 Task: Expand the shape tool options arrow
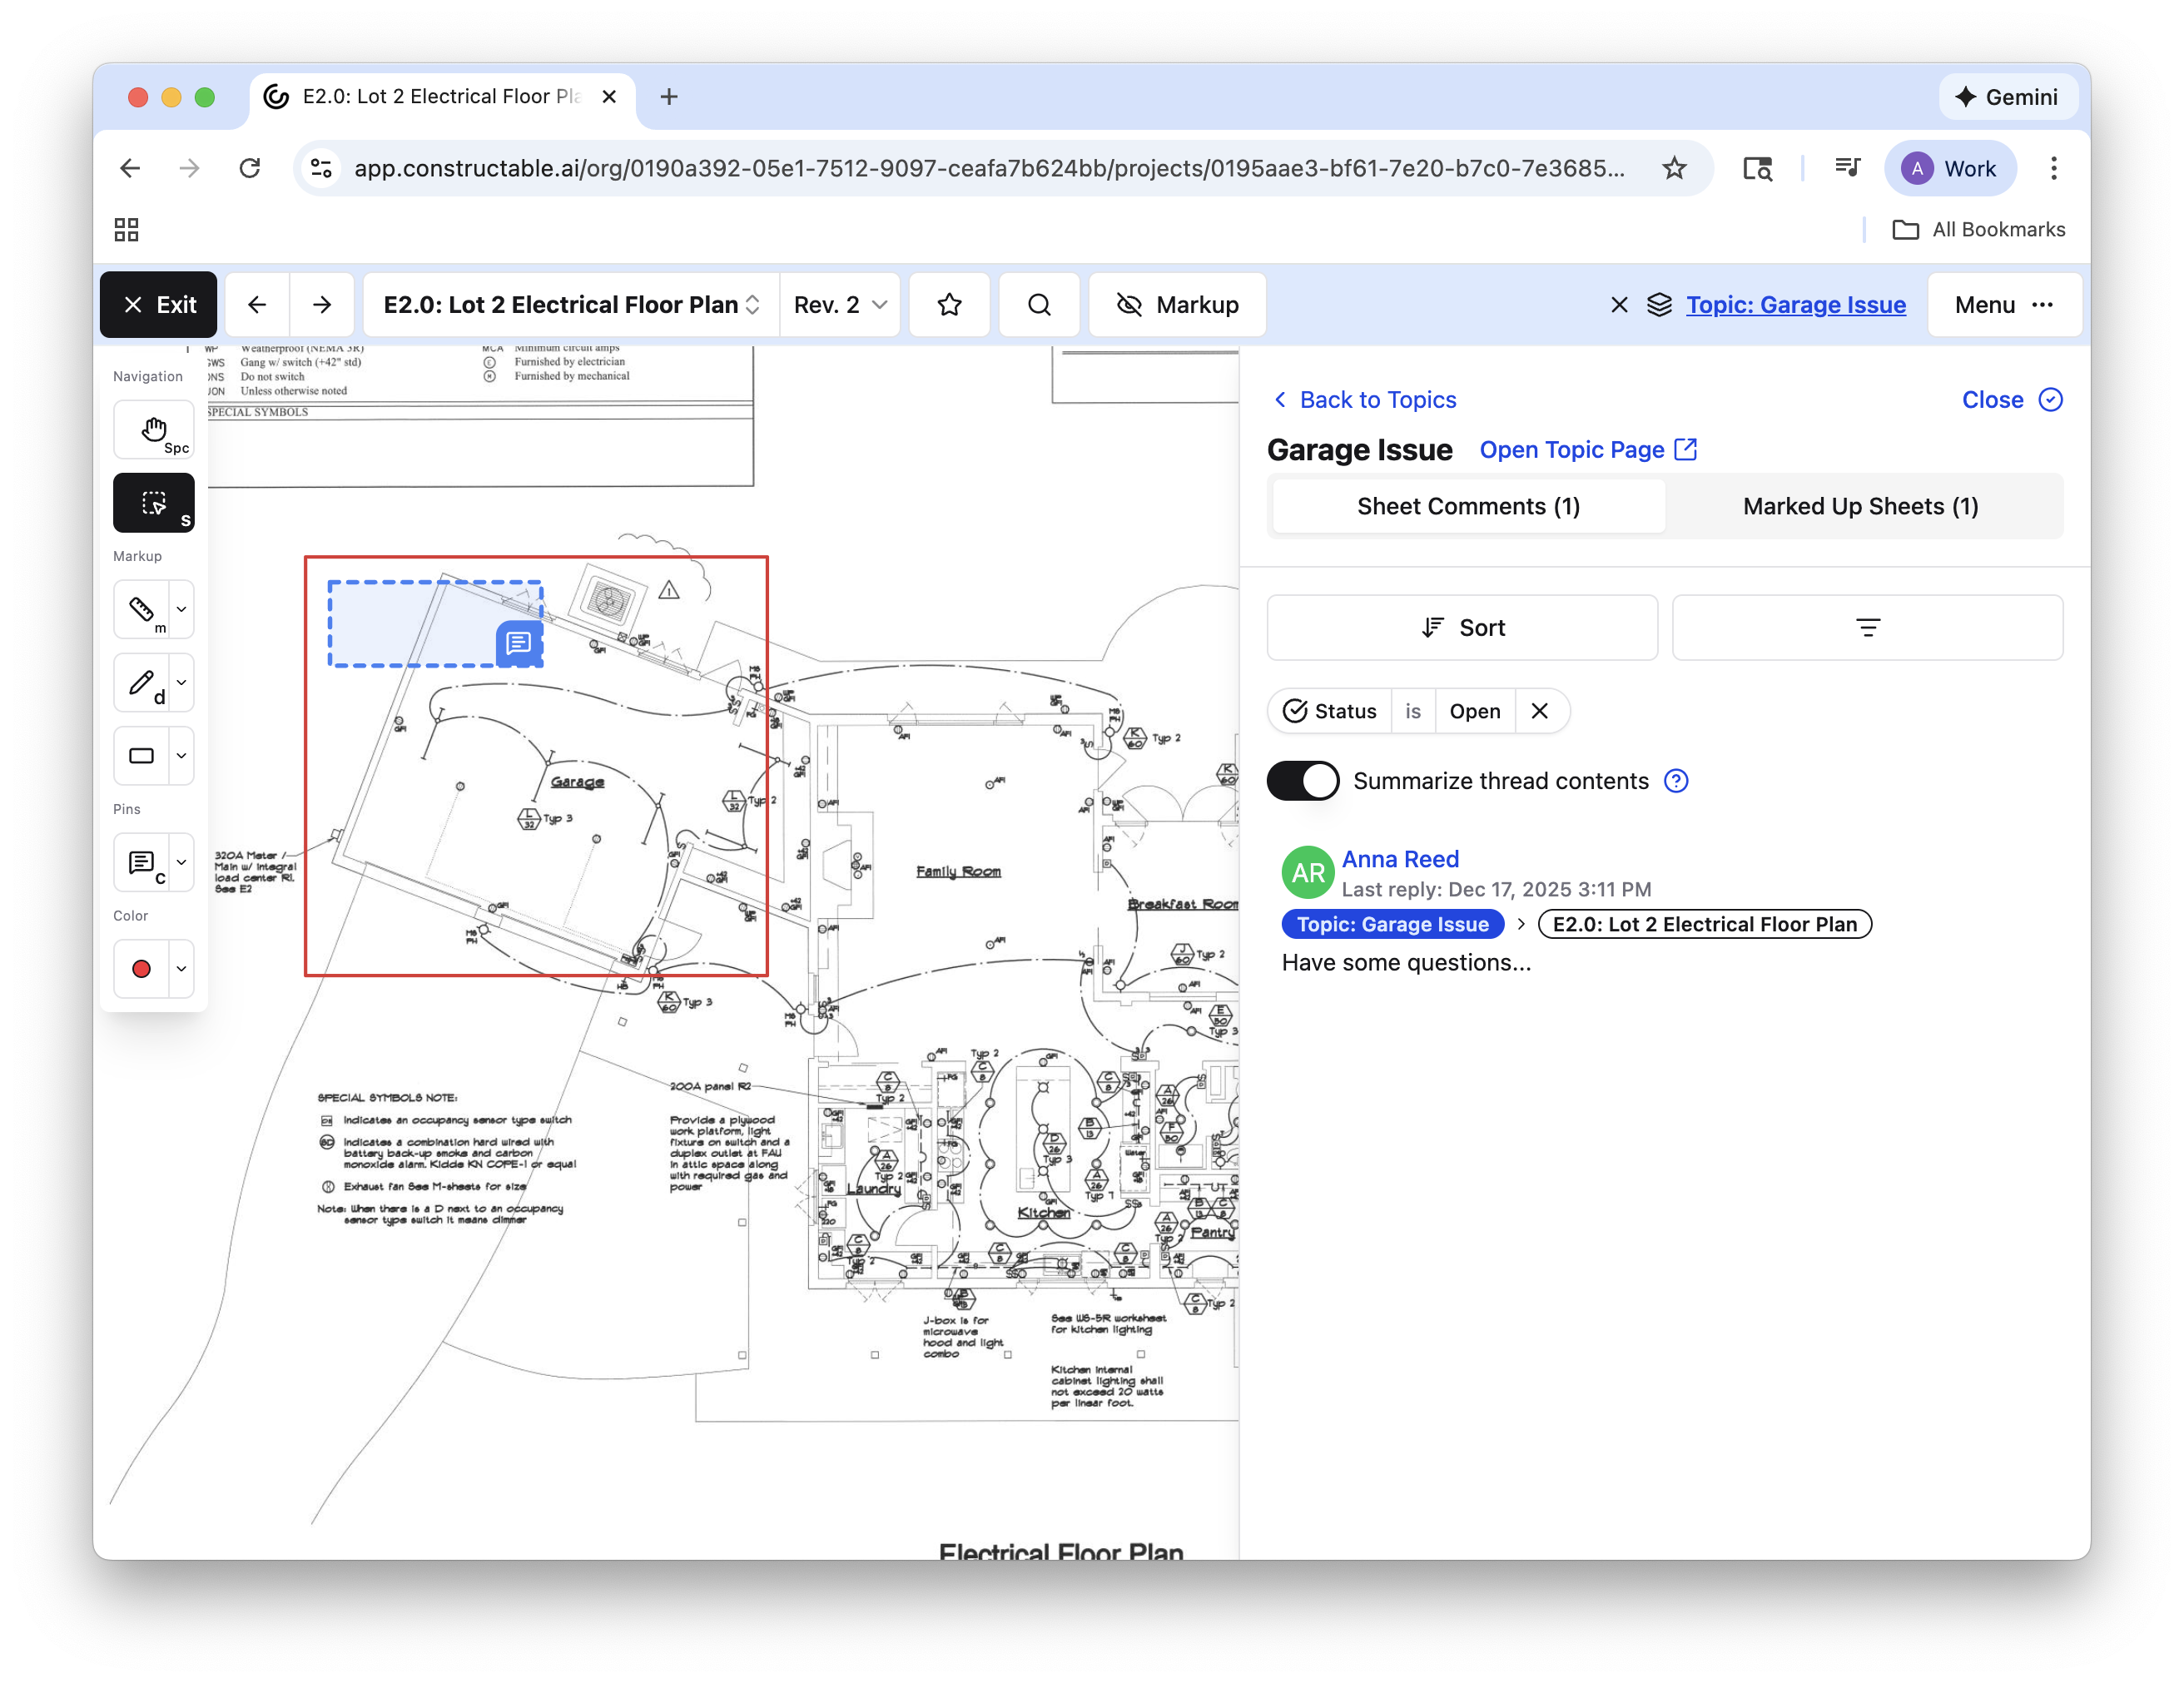point(181,756)
